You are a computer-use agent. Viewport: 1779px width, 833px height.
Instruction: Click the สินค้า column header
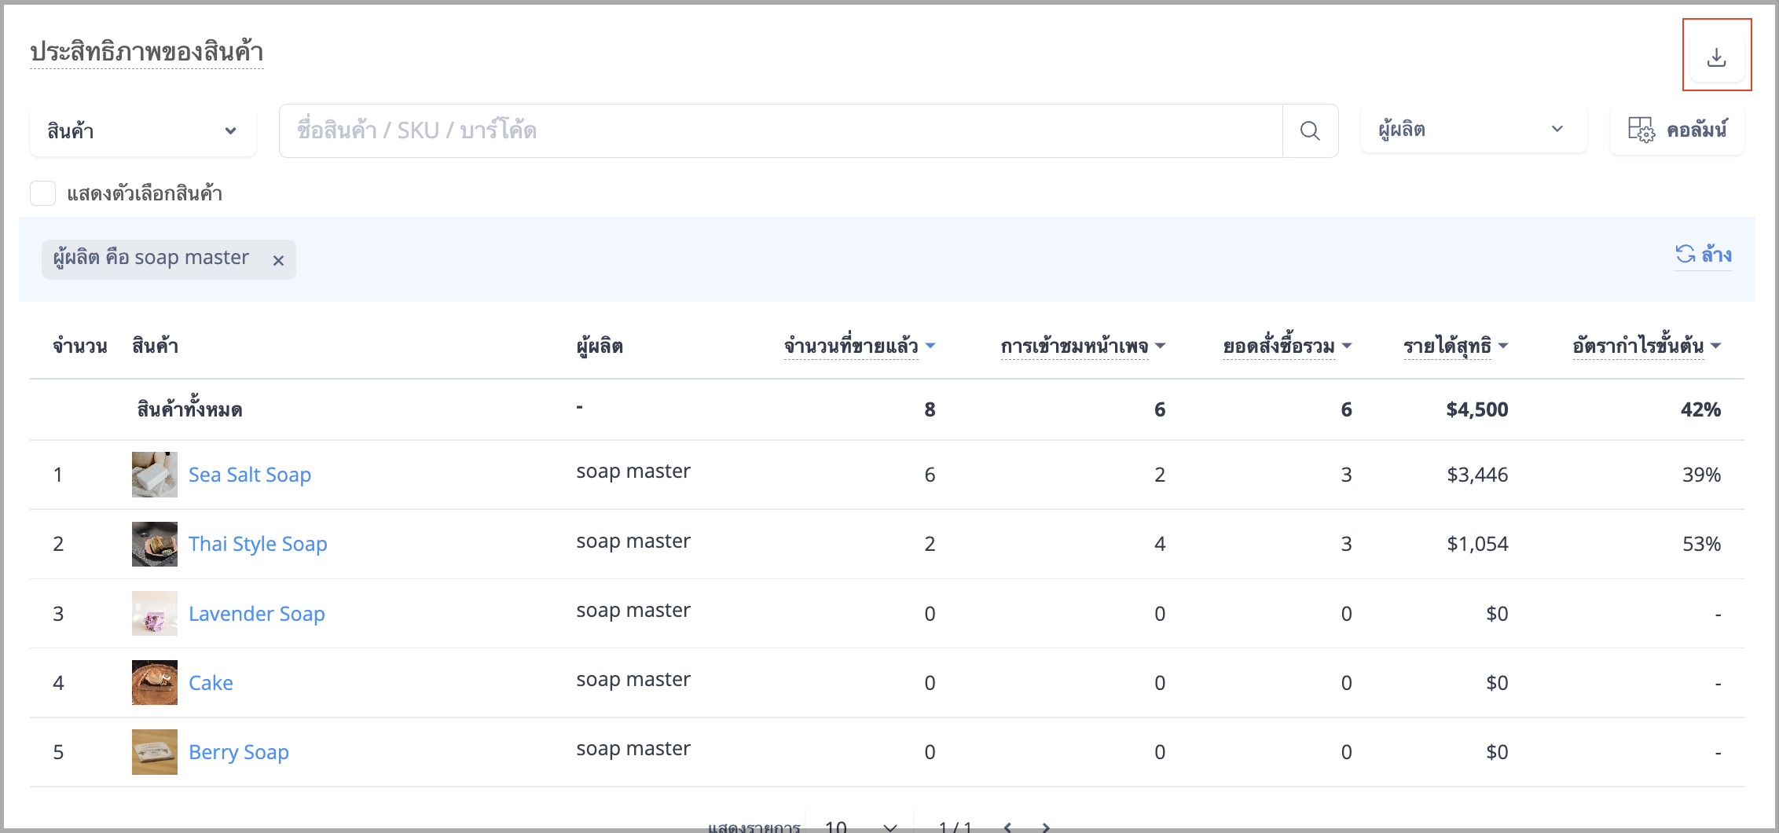click(x=155, y=346)
